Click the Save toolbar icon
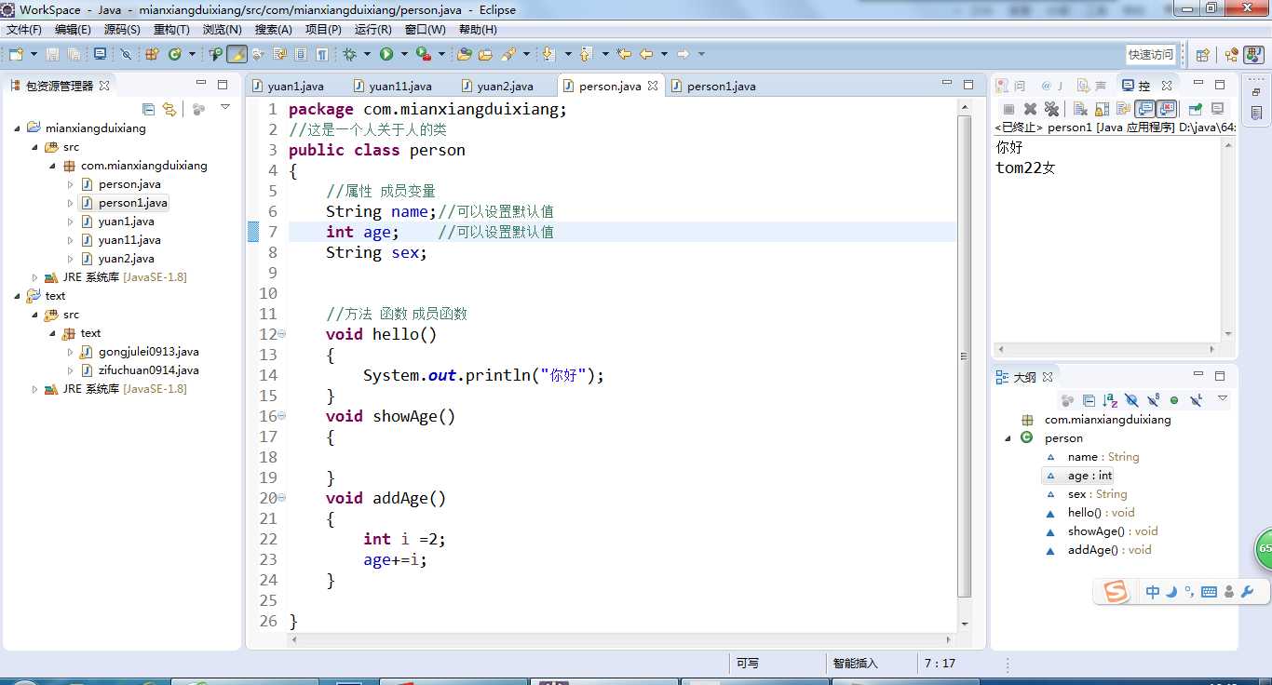Viewport: 1272px width, 685px height. (x=52, y=54)
